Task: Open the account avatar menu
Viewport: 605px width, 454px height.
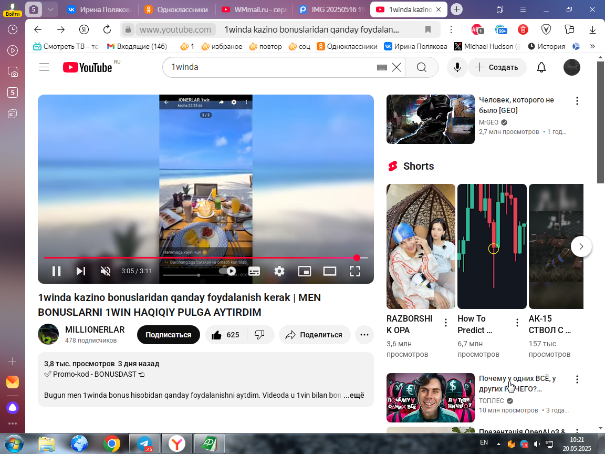Action: pyautogui.click(x=572, y=67)
